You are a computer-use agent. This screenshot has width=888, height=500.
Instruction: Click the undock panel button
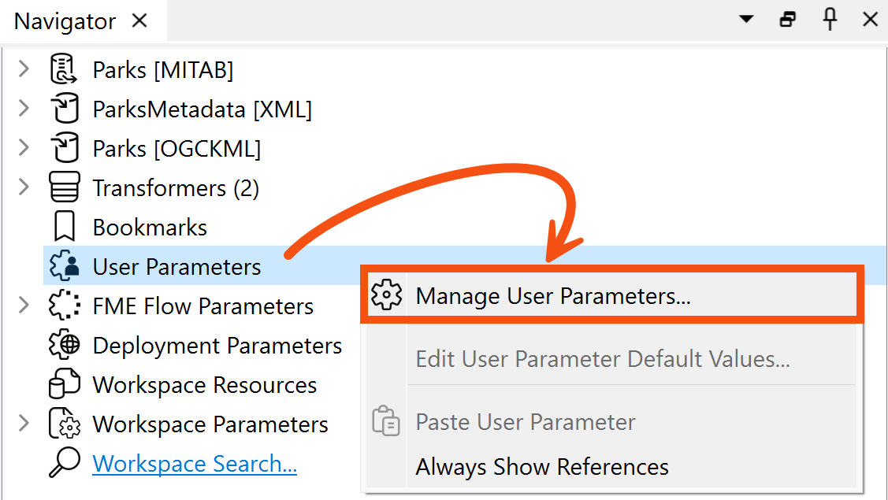787,19
